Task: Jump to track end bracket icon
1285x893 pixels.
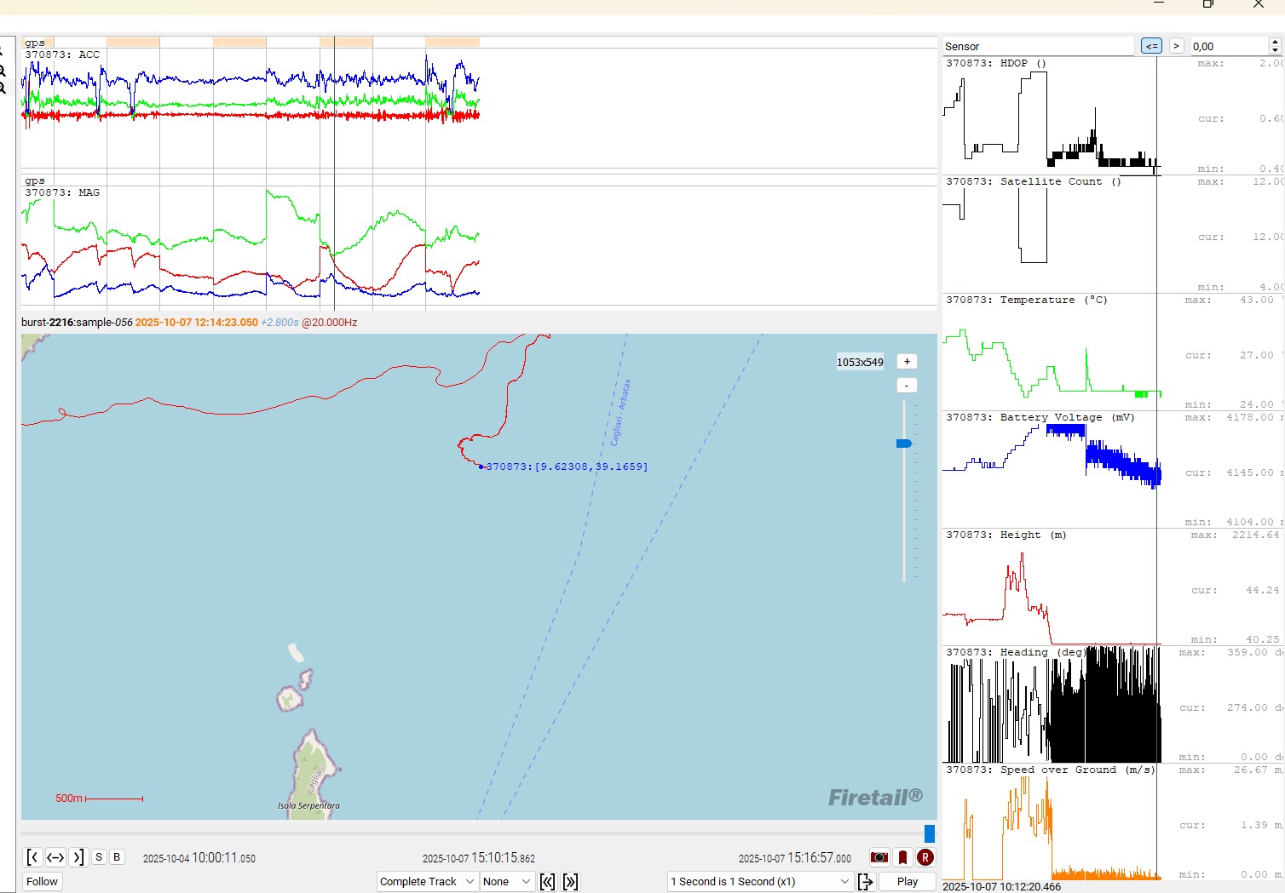Action: click(x=78, y=857)
